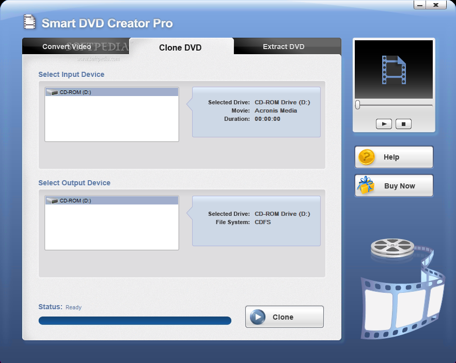
Task: Click the Status Ready text
Action: tap(73, 307)
